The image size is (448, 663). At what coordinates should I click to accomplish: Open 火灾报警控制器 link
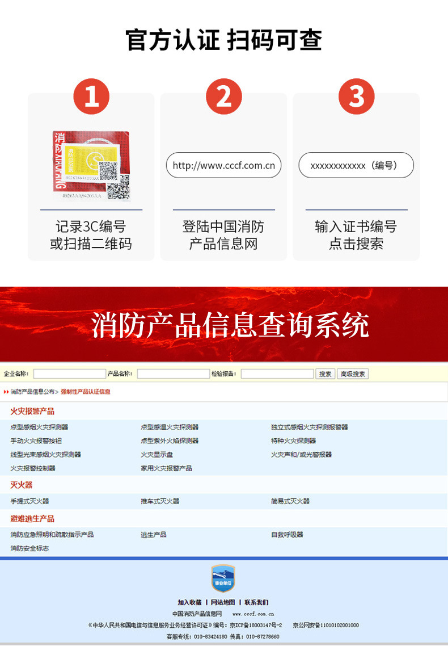[33, 468]
